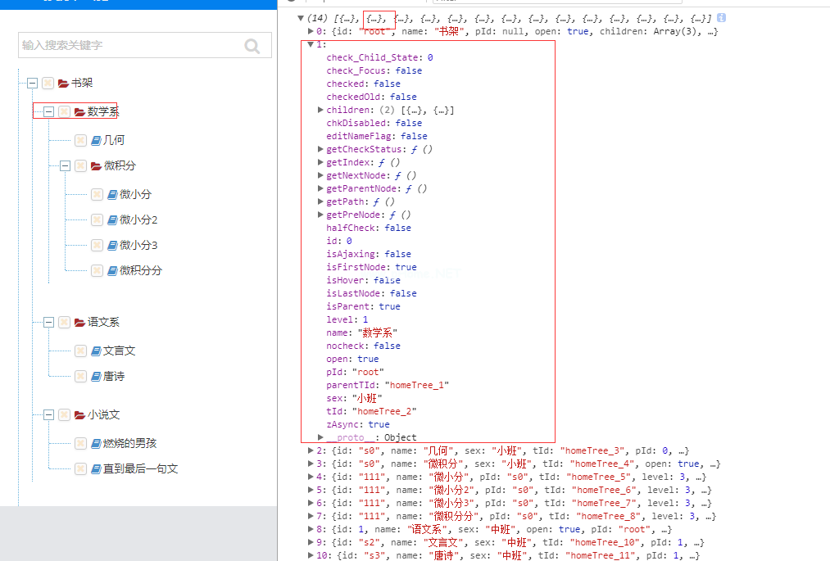This screenshot has width=830, height=561.
Task: Click the info icon beside the array summary
Action: [722, 18]
